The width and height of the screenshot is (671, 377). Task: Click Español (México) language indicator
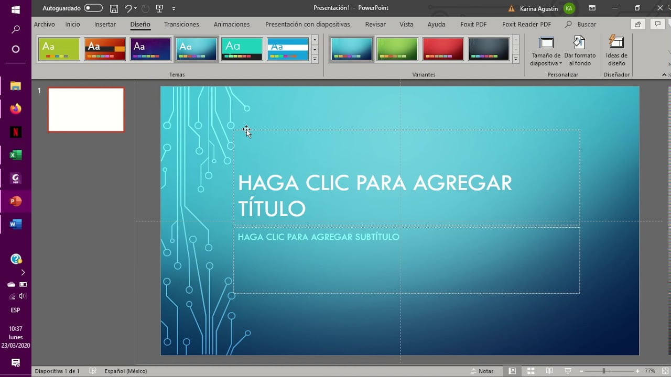coord(126,371)
